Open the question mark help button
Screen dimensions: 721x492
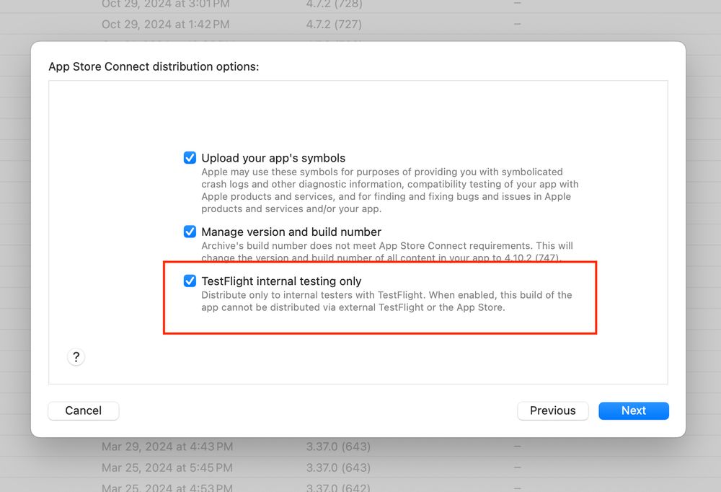(x=76, y=357)
